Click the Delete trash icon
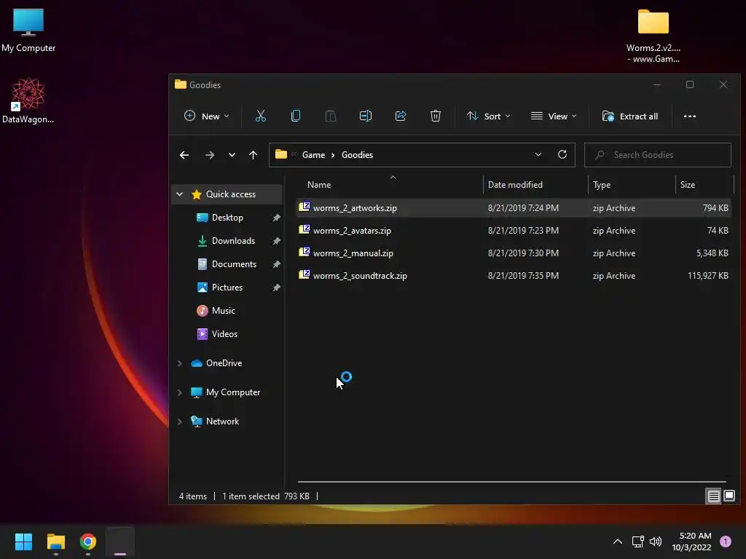746x559 pixels. pyautogui.click(x=436, y=116)
